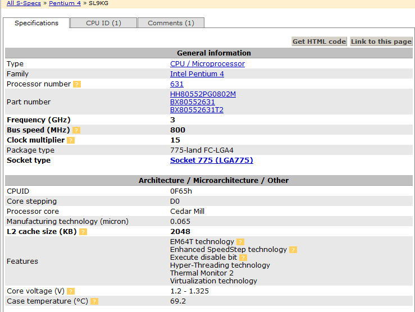The image size is (415, 312).
Task: Click the Thermal Monitor 2 feature text
Action: point(202,273)
